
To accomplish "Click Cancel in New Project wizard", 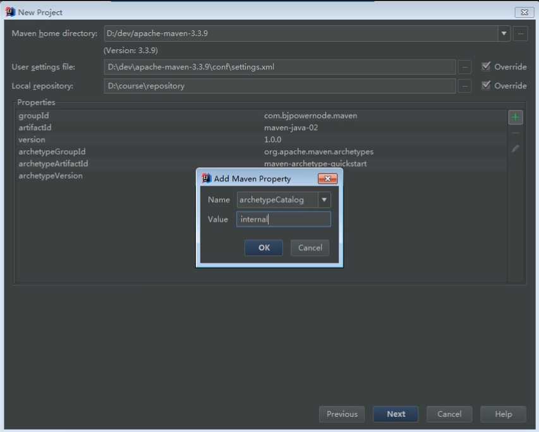I will (449, 414).
